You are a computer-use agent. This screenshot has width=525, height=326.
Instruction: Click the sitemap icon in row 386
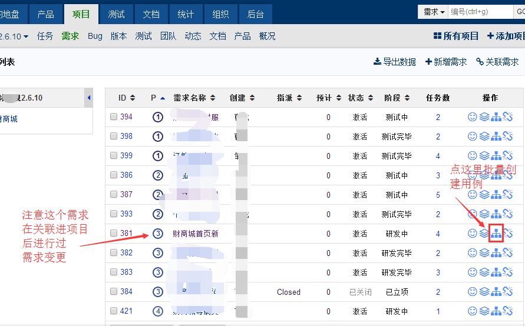tap(496, 175)
